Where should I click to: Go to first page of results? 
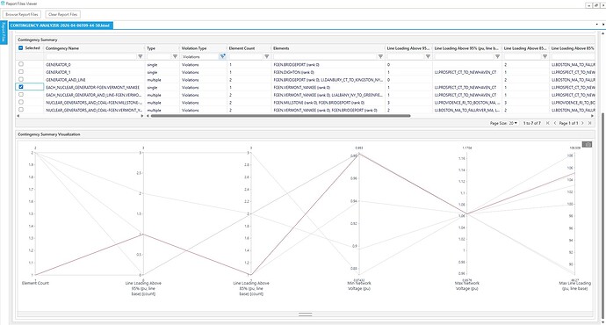point(548,123)
